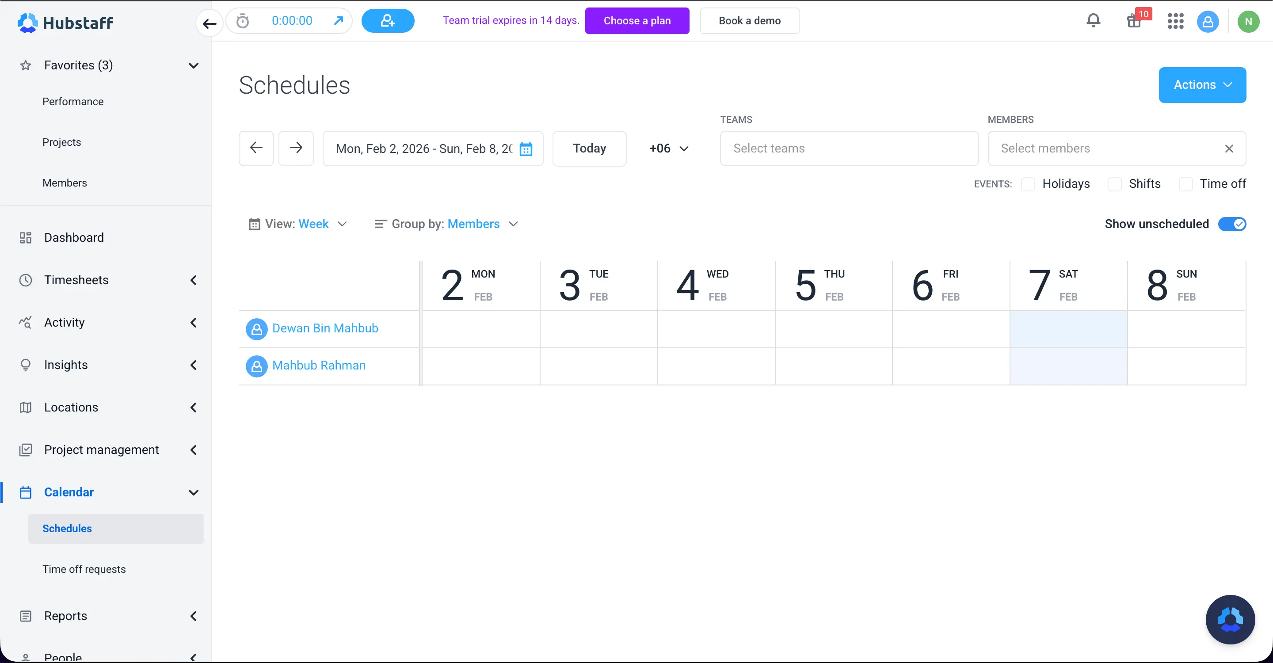Open Time off requests
Viewport: 1273px width, 663px height.
(x=84, y=569)
